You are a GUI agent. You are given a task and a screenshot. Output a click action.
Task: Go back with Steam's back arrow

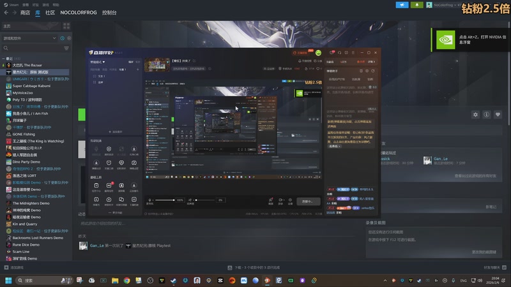[6, 12]
